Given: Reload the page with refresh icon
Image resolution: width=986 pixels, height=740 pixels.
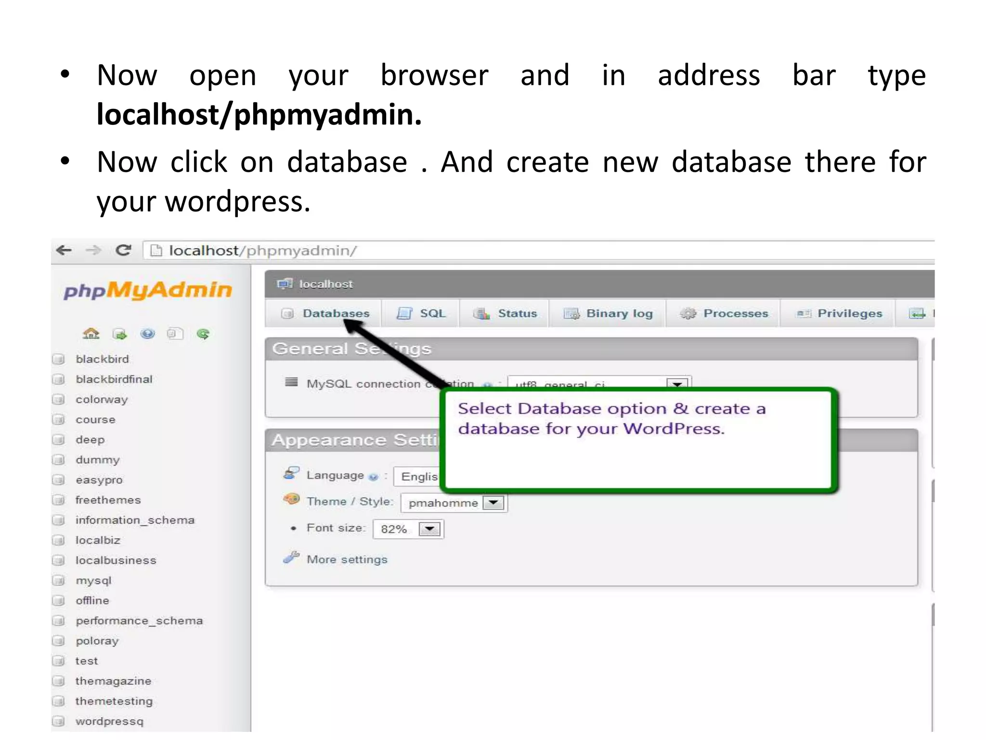Looking at the screenshot, I should pos(124,250).
